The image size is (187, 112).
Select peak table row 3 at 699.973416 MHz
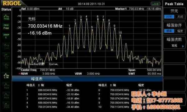(x=53, y=99)
